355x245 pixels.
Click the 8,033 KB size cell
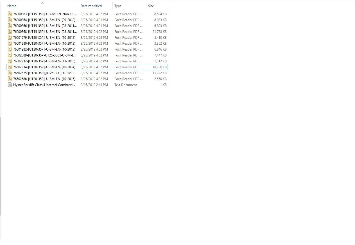coord(160,20)
